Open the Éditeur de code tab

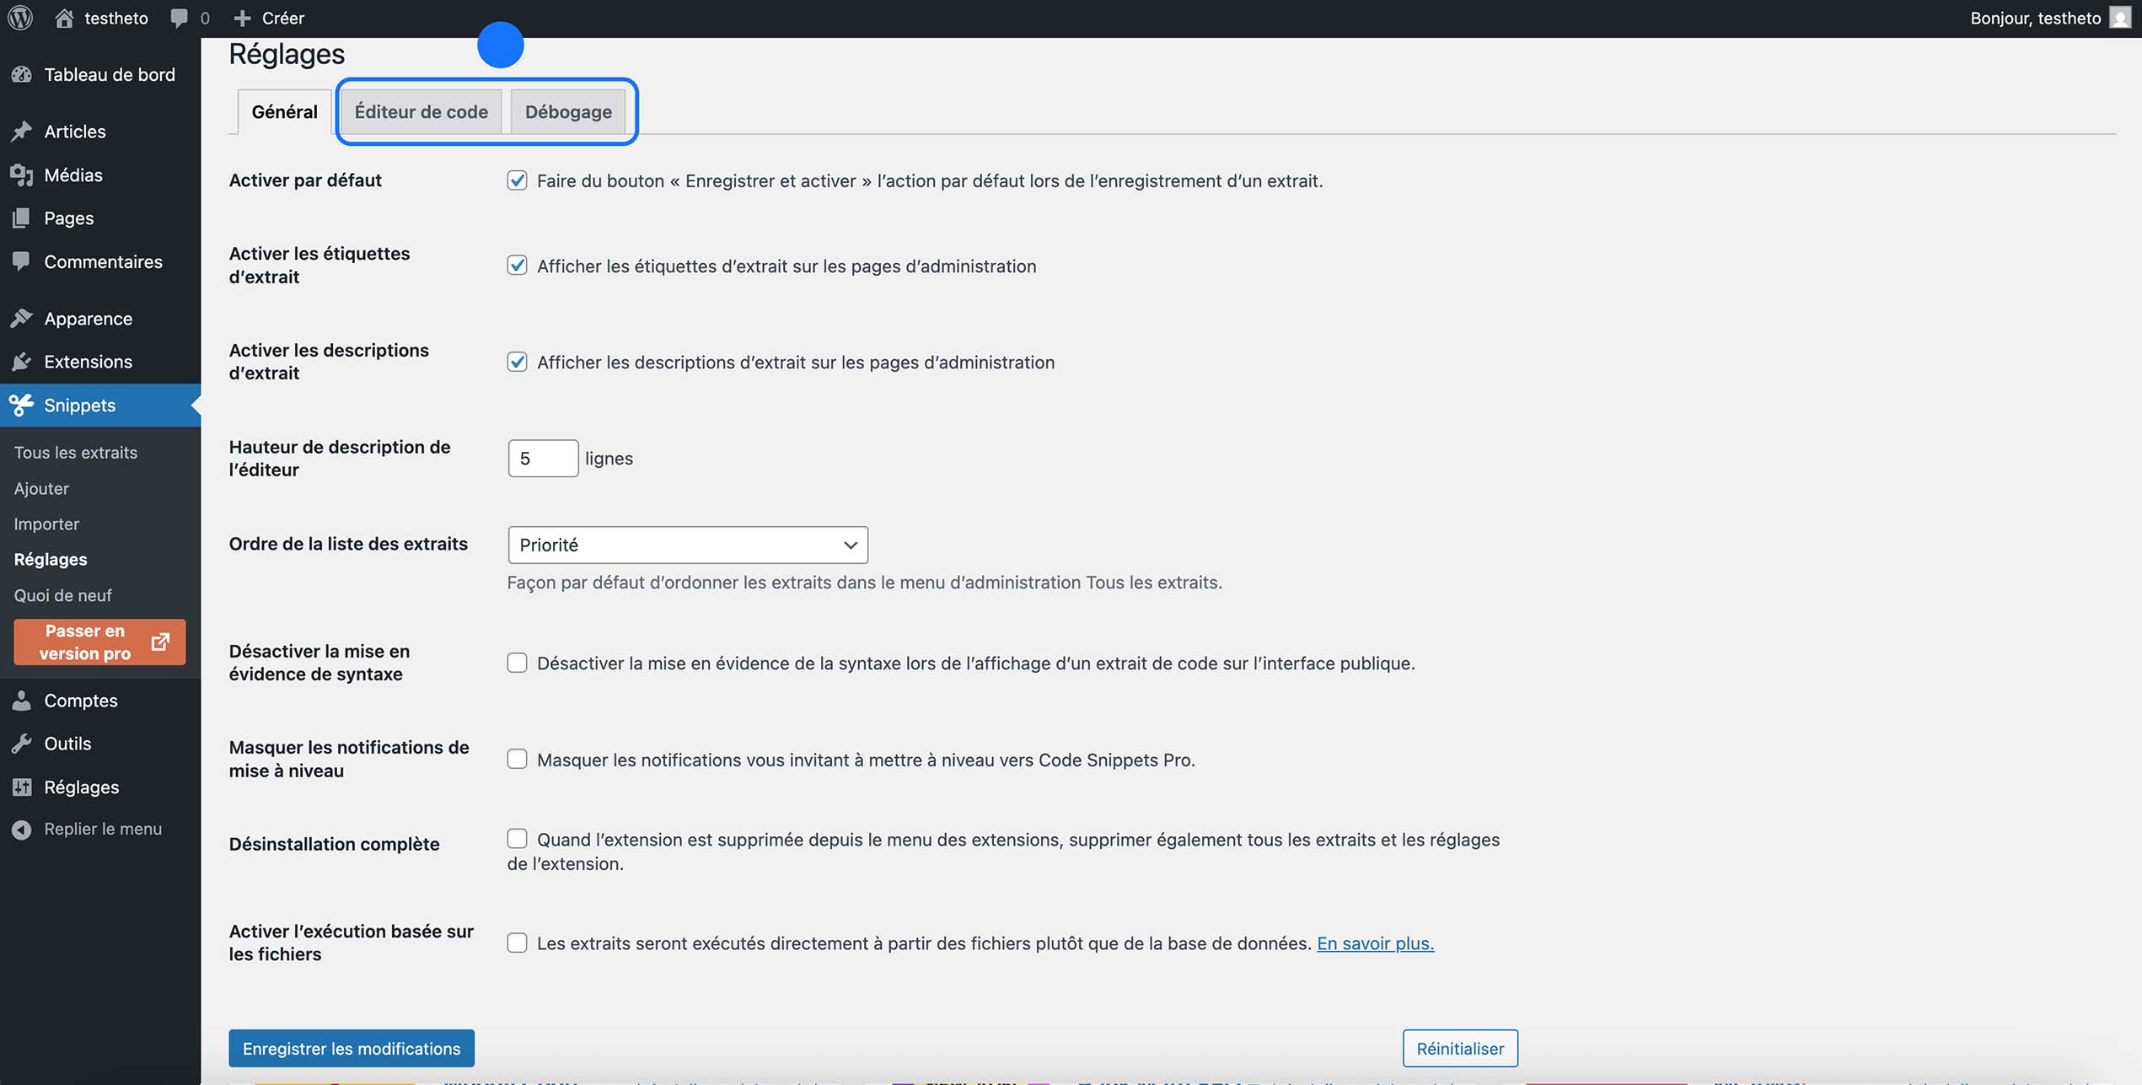tap(421, 110)
